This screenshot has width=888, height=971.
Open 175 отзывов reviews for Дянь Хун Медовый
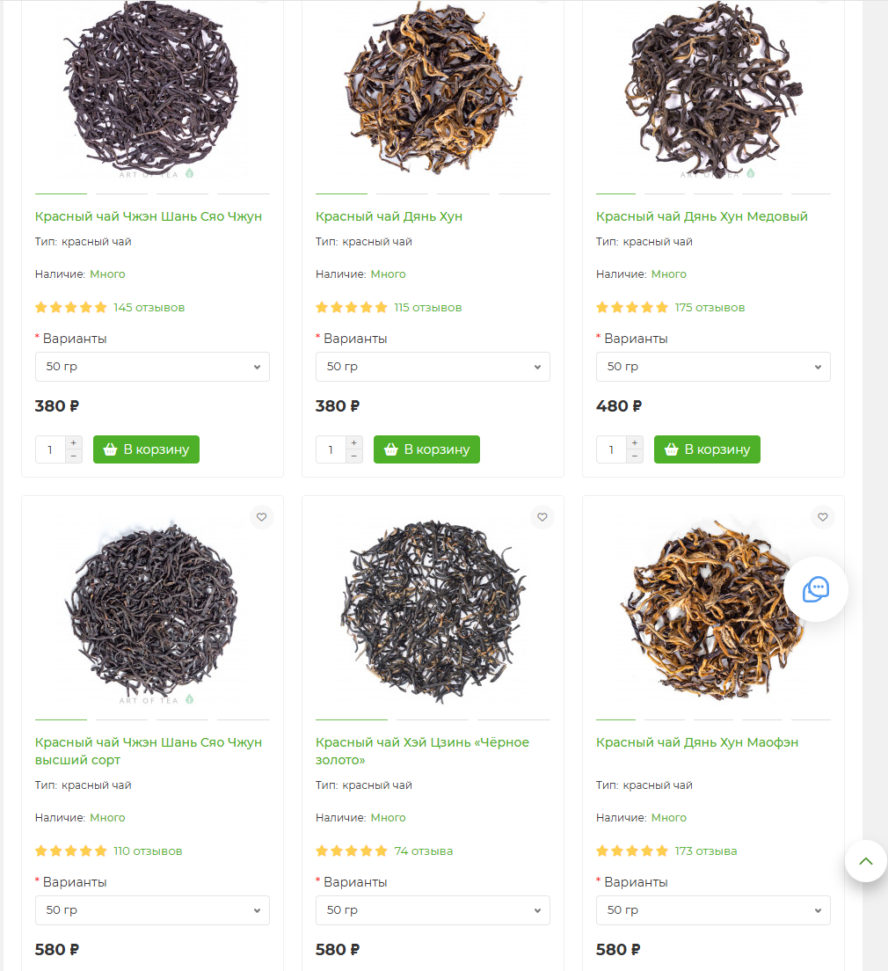[x=710, y=308]
